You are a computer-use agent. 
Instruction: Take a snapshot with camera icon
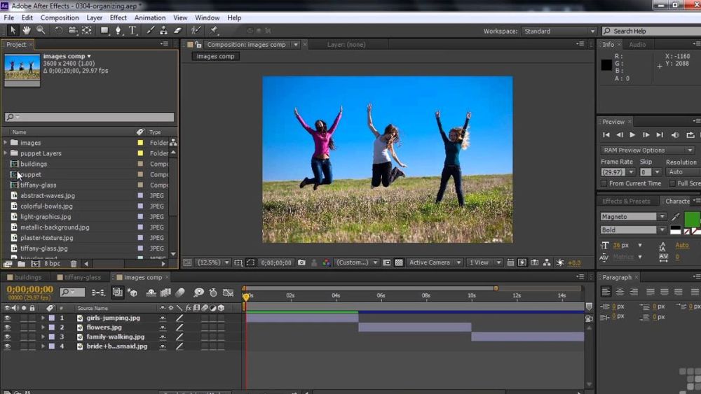[301, 262]
